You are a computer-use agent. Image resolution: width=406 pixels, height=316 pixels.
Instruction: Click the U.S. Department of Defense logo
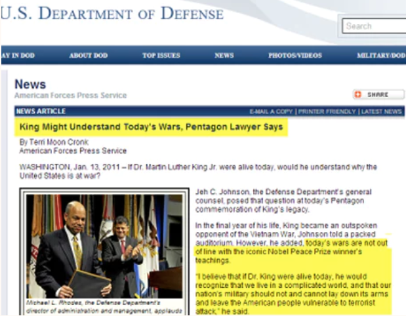click(112, 14)
